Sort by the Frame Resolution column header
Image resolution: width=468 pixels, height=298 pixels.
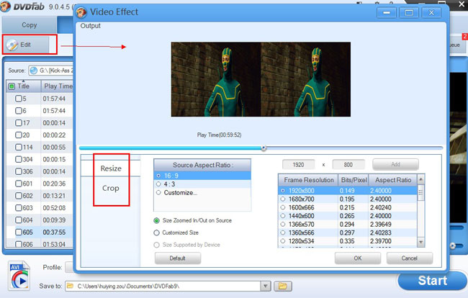(309, 180)
